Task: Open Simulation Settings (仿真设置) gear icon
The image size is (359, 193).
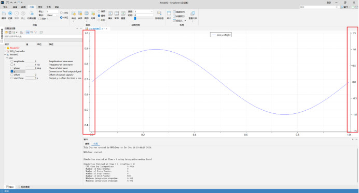Action: pos(32,13)
